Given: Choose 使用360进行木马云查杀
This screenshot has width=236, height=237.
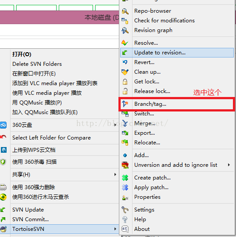Looking at the screenshot, I should [x=41, y=197].
